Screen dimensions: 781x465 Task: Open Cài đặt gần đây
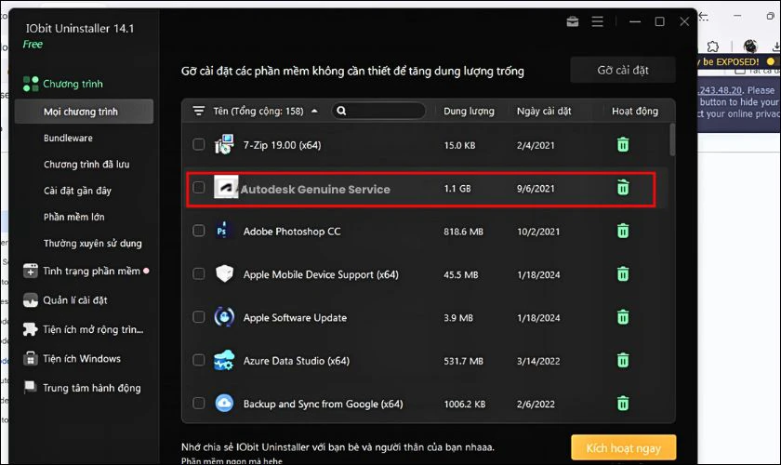click(x=77, y=191)
